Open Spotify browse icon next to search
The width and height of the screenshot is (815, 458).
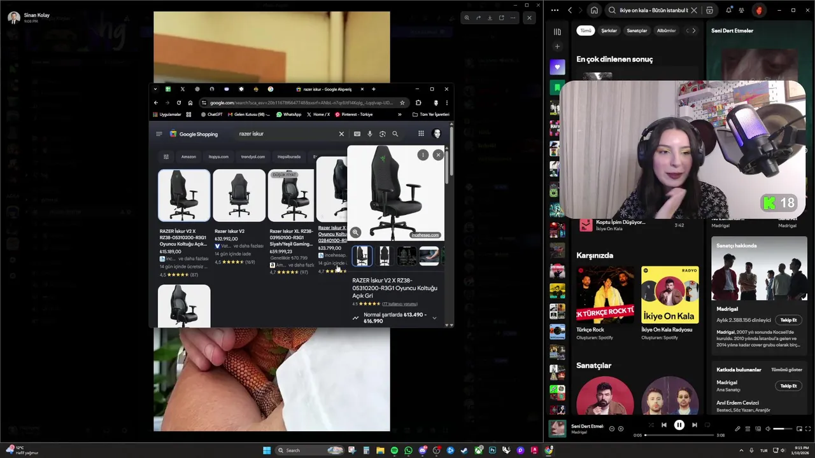pyautogui.click(x=709, y=10)
